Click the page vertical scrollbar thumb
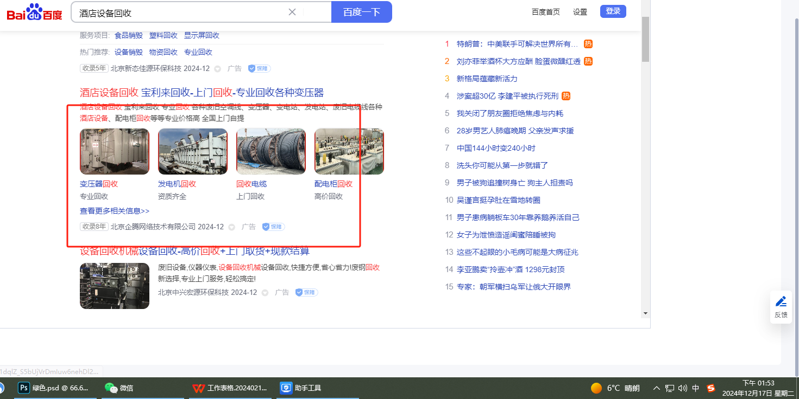This screenshot has height=399, width=799. coord(645,39)
